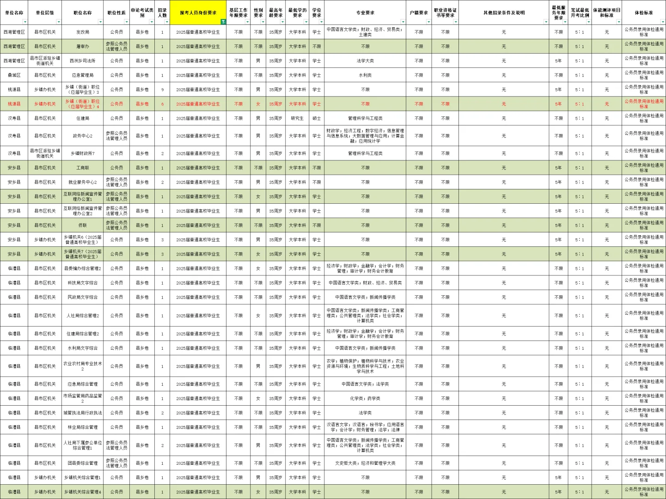666x499 pixels.
Task: Select the 人社局下属参公单位综合管理1 cell
Action: click(83, 445)
